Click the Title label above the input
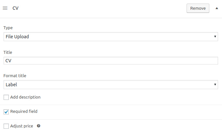Viewport: 222px width, 131px height. pos(8,52)
